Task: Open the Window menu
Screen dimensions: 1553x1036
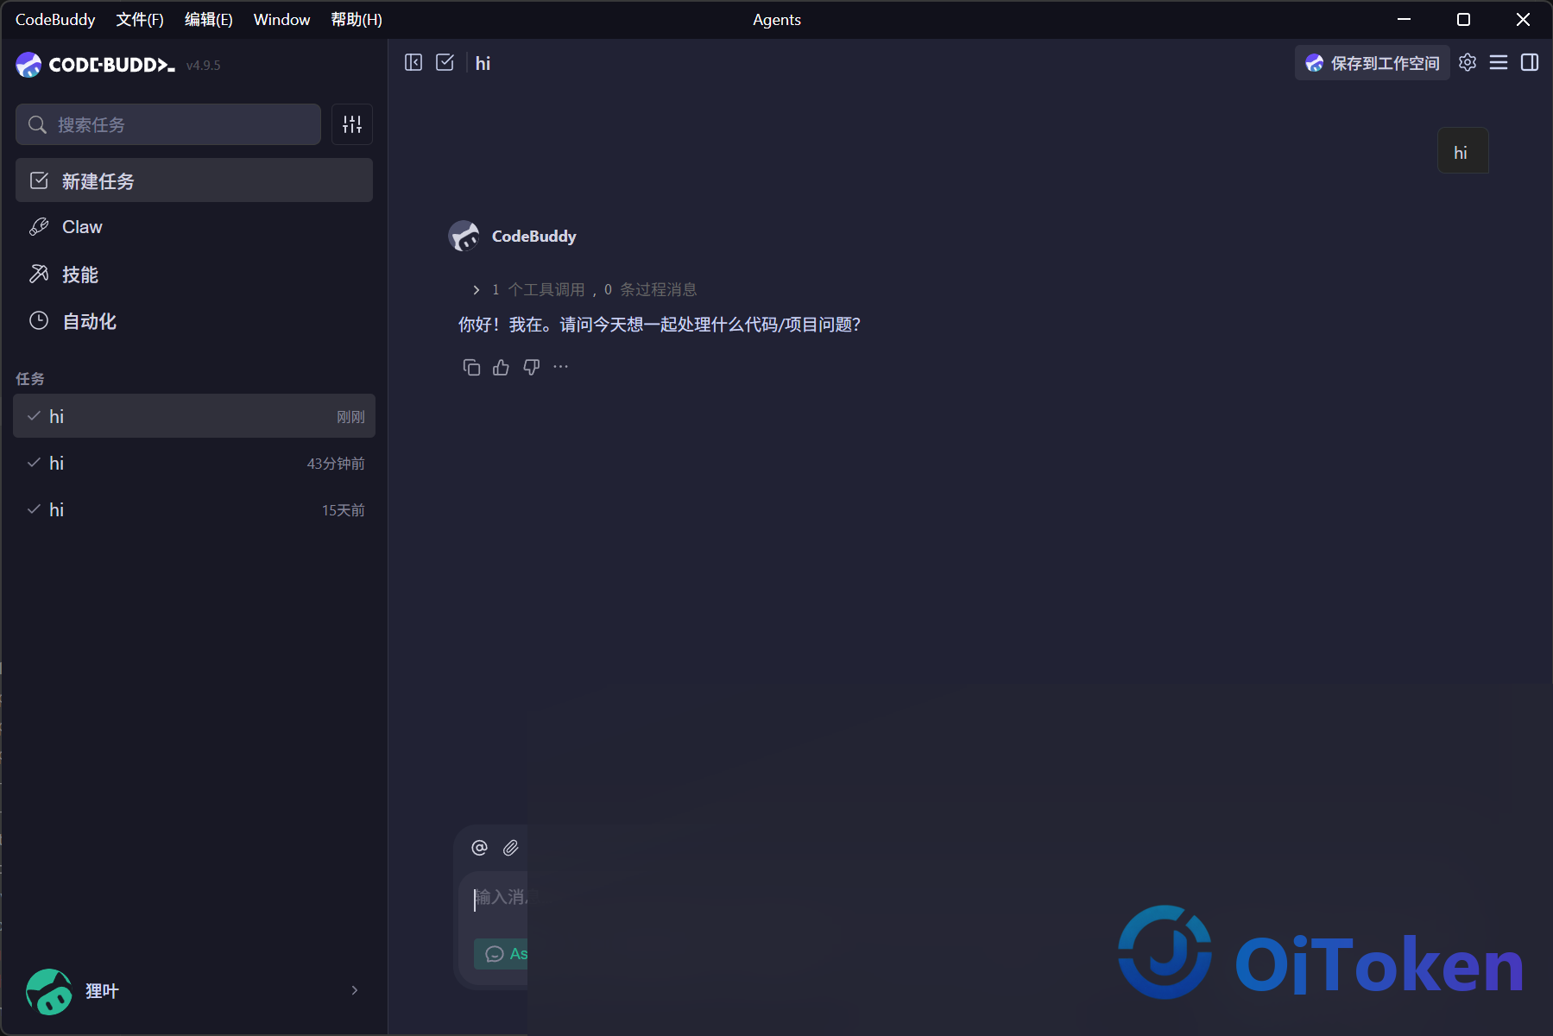Action: [281, 19]
